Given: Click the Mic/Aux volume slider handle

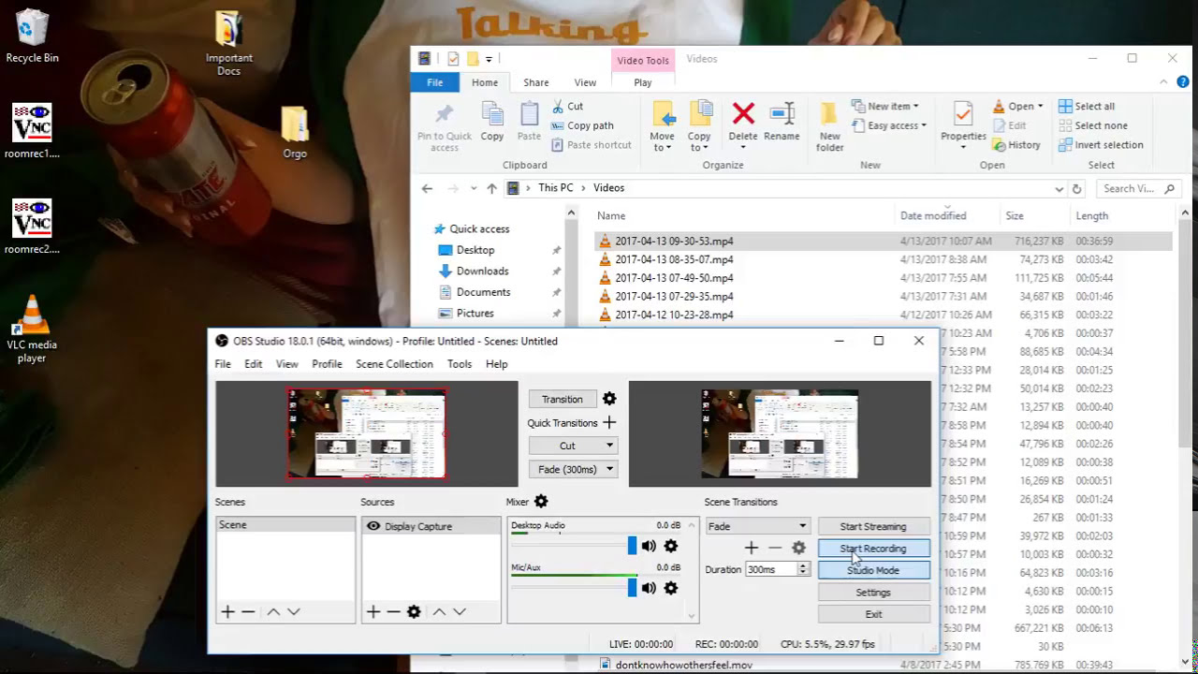Looking at the screenshot, I should tap(632, 588).
